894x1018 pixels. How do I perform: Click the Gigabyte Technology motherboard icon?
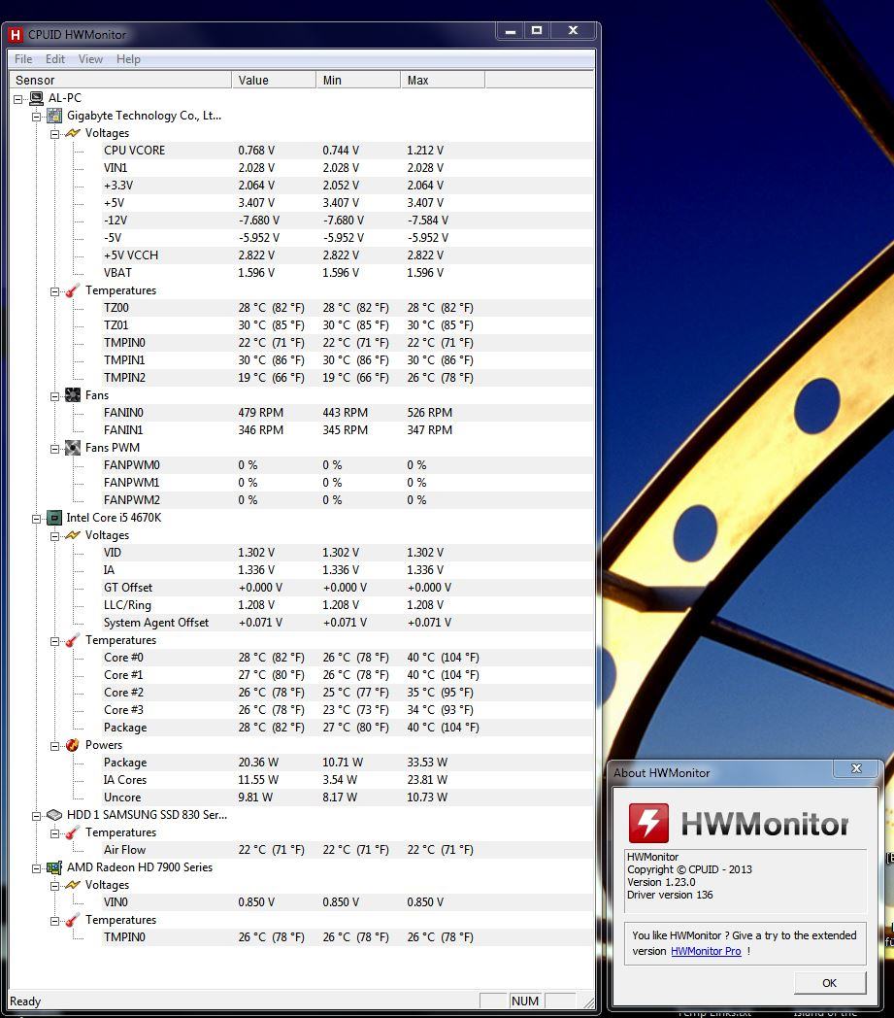point(54,116)
